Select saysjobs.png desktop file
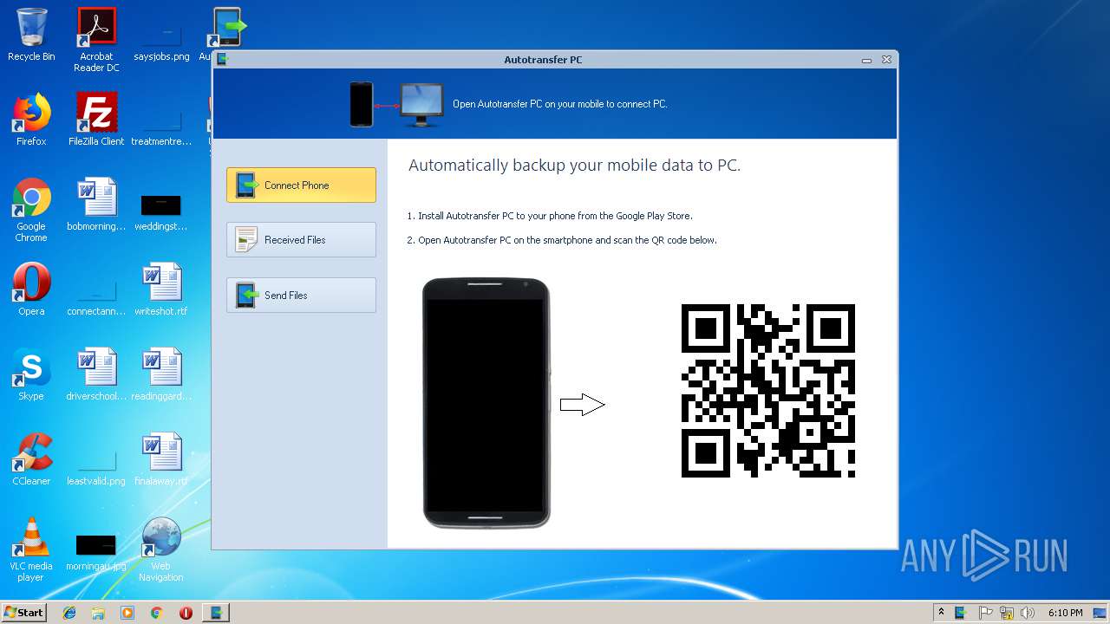This screenshot has width=1110, height=624. pyautogui.click(x=161, y=40)
